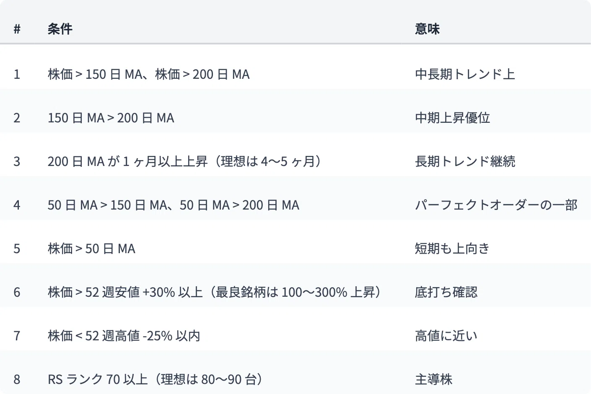Select the 150 日 MA > 200 日 MA condition
Image resolution: width=591 pixels, height=394 pixels.
tap(111, 118)
